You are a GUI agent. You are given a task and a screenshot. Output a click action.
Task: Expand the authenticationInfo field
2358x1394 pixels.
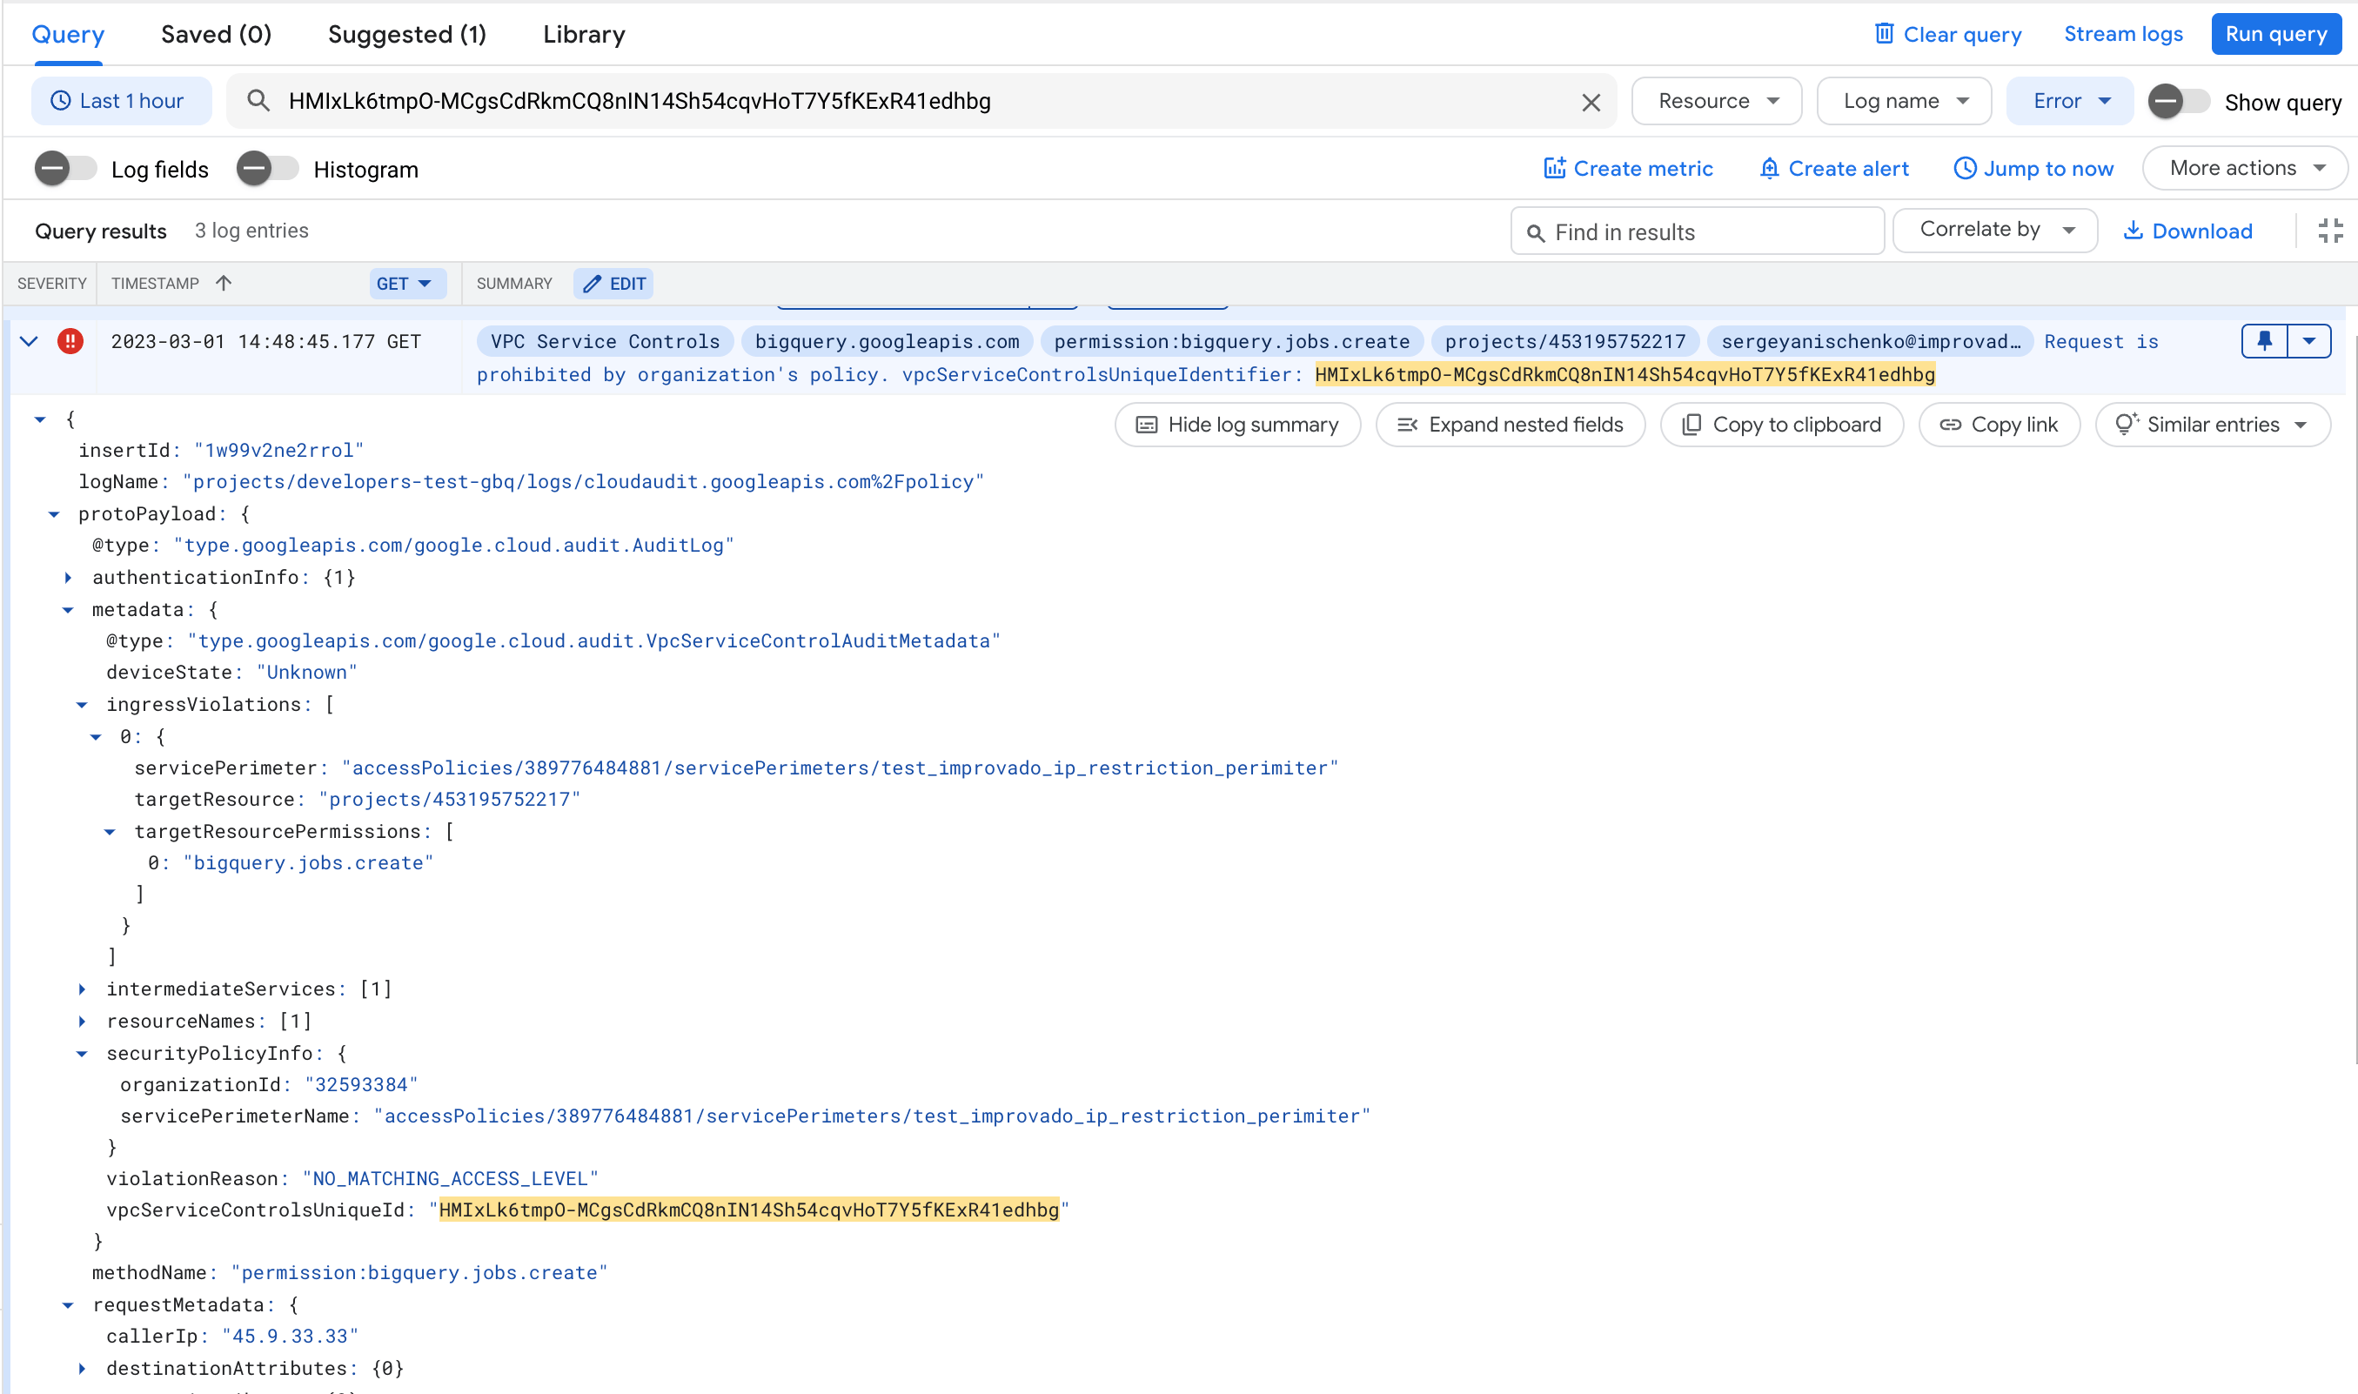[69, 577]
